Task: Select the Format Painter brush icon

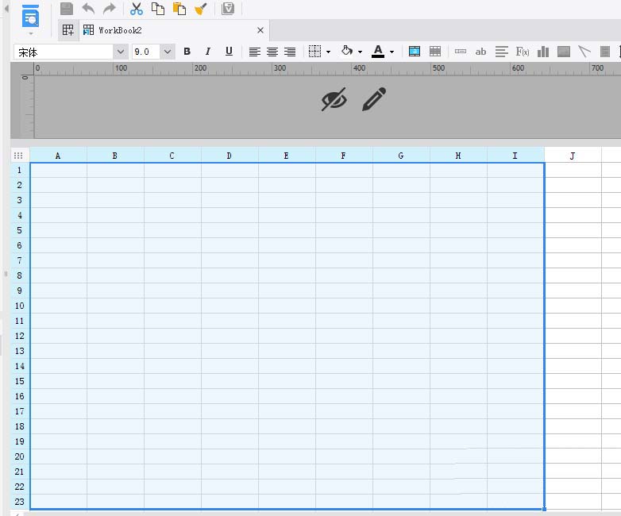Action: 201,9
